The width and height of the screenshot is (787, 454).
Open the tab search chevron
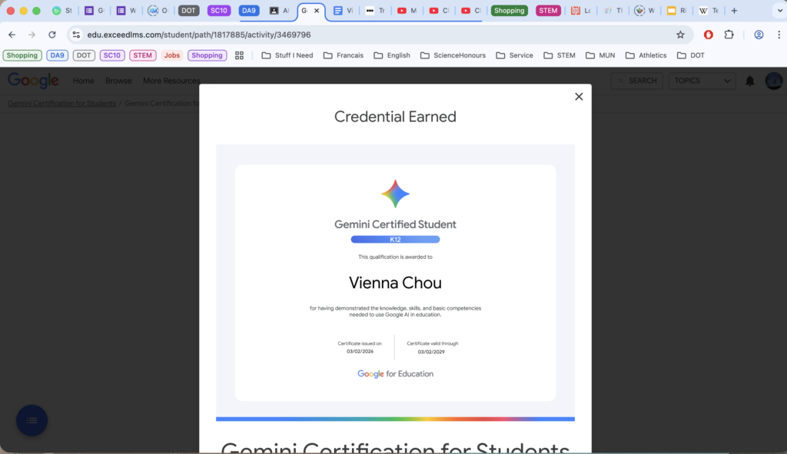tap(780, 11)
